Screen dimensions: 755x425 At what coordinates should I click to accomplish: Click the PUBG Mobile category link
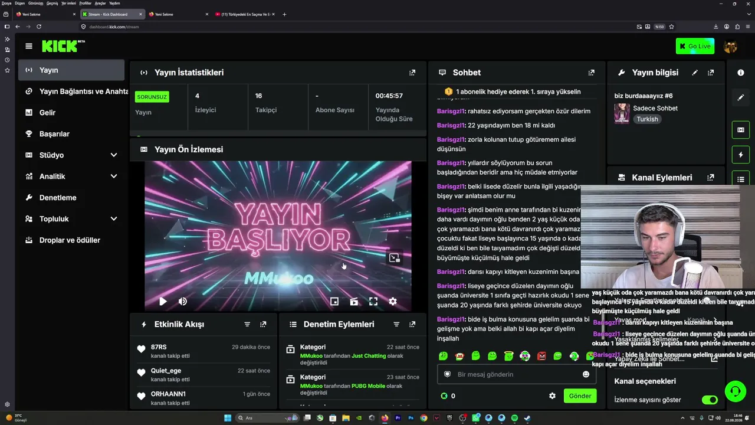point(368,386)
